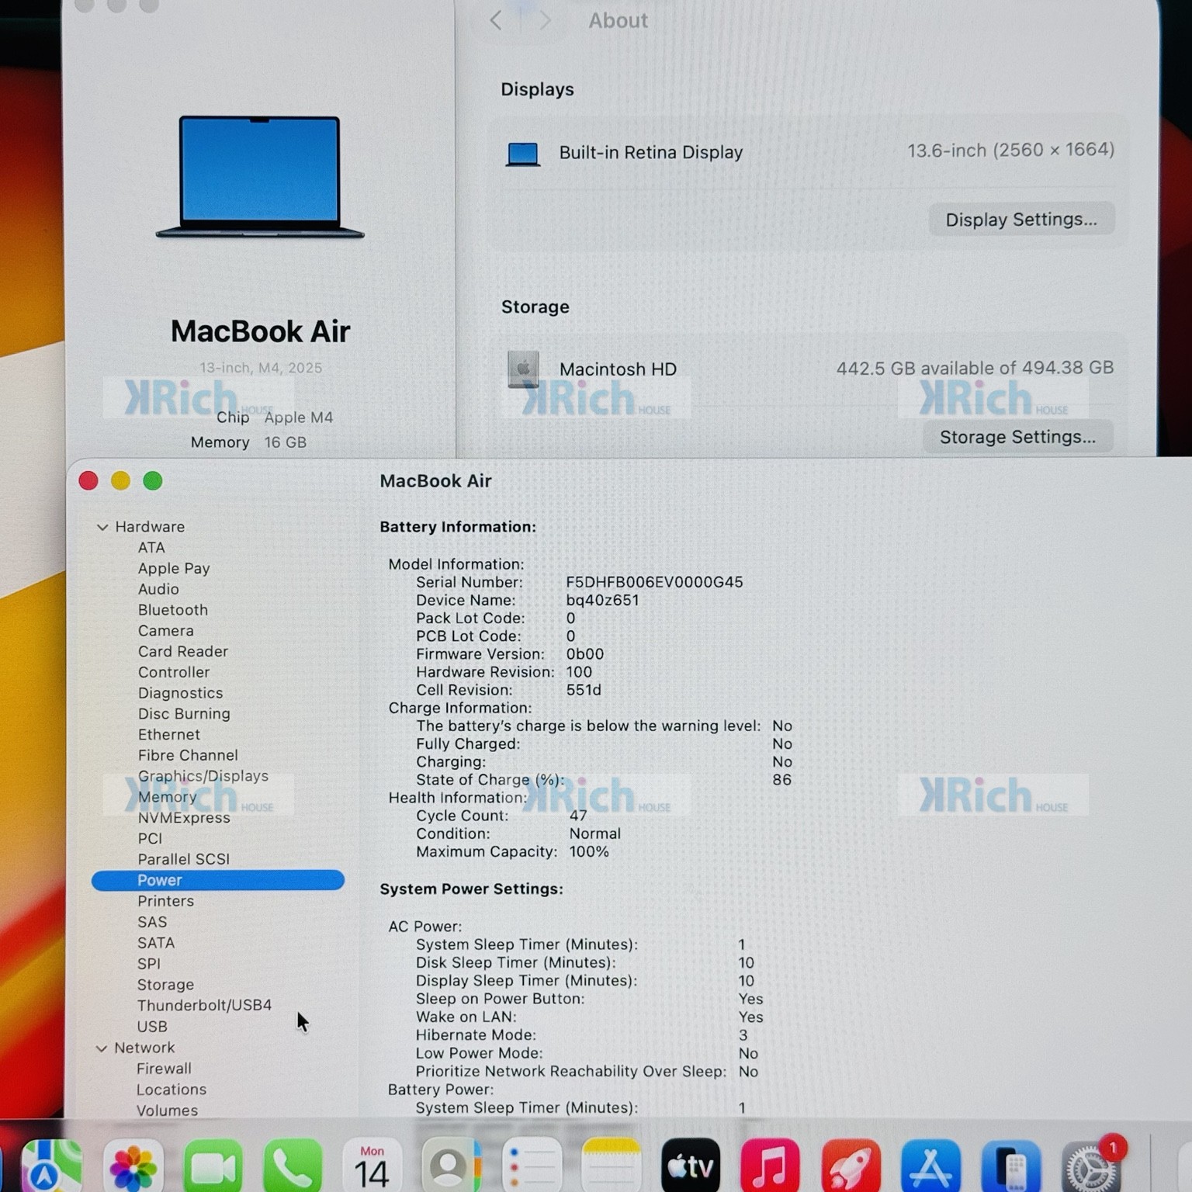The image size is (1192, 1192).
Task: Open the Photos app in Dock
Action: (x=133, y=1165)
